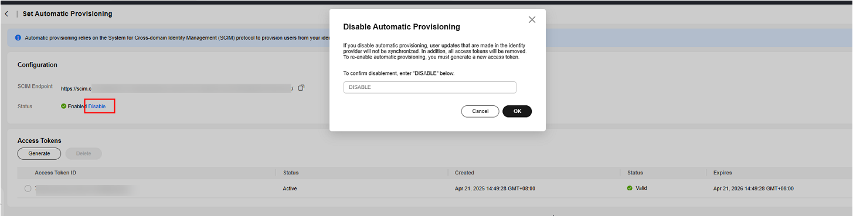Click the Access Token ID column header
Screen dimensions: 853x216
click(56, 173)
